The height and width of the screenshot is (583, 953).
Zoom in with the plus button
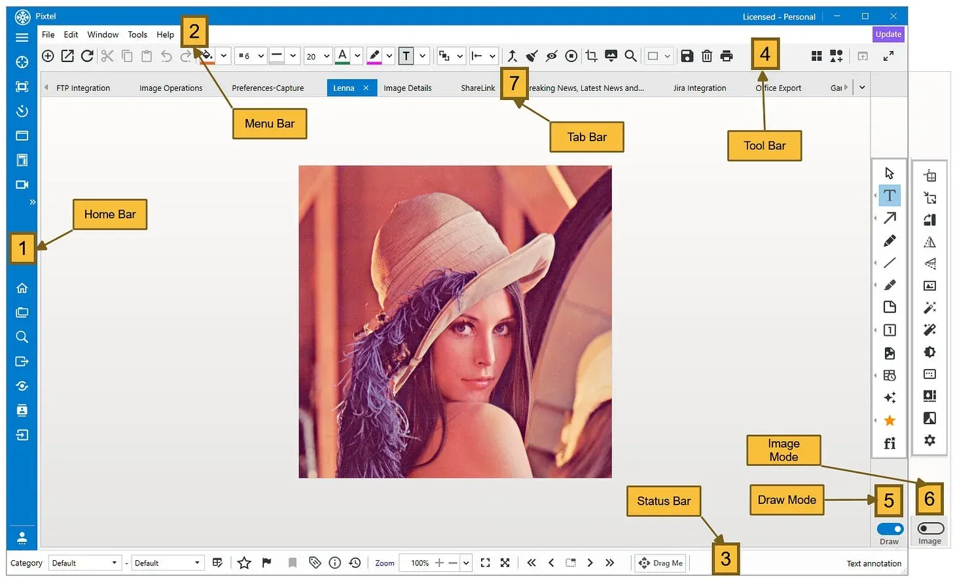pyautogui.click(x=439, y=563)
